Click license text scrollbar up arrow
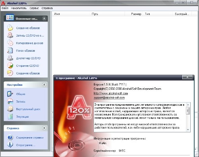This screenshot has width=199, height=157. pos(188,105)
